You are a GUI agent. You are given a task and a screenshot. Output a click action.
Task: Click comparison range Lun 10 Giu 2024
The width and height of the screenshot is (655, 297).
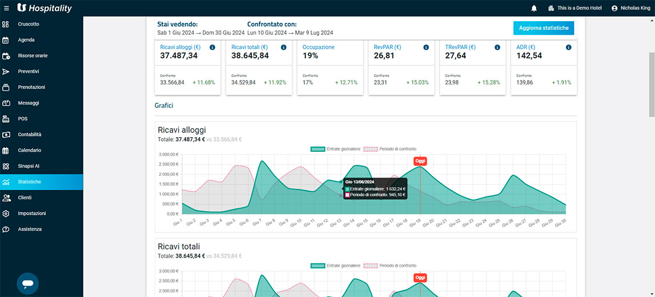point(290,33)
